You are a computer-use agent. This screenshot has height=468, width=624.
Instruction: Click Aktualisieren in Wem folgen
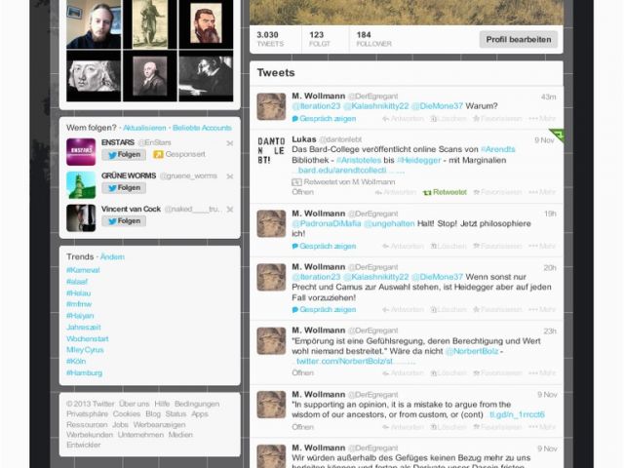(144, 128)
